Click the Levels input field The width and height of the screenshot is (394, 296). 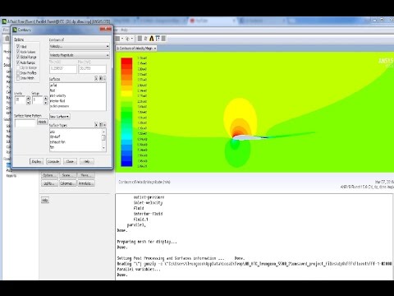(x=21, y=100)
